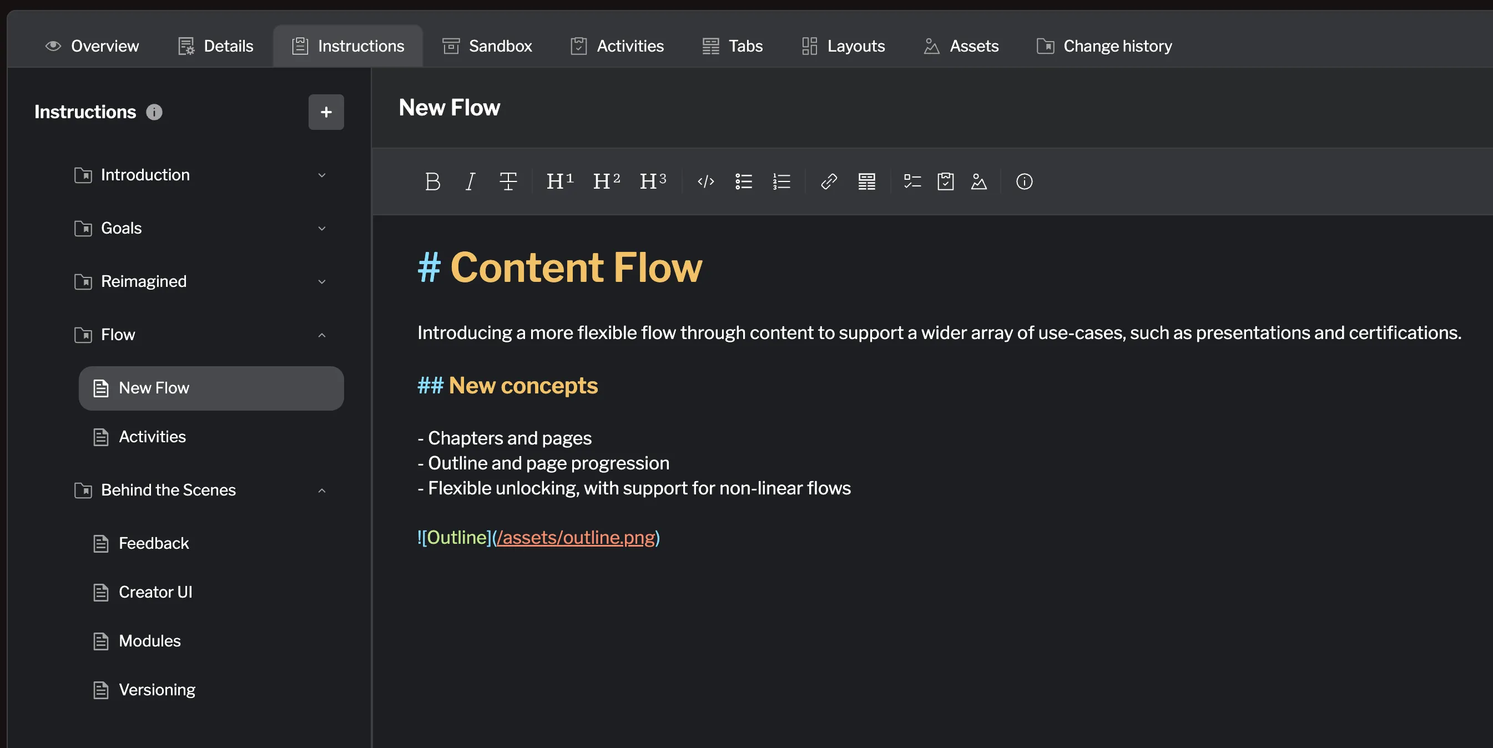The image size is (1493, 748).
Task: Add a new instruction page
Action: click(326, 112)
